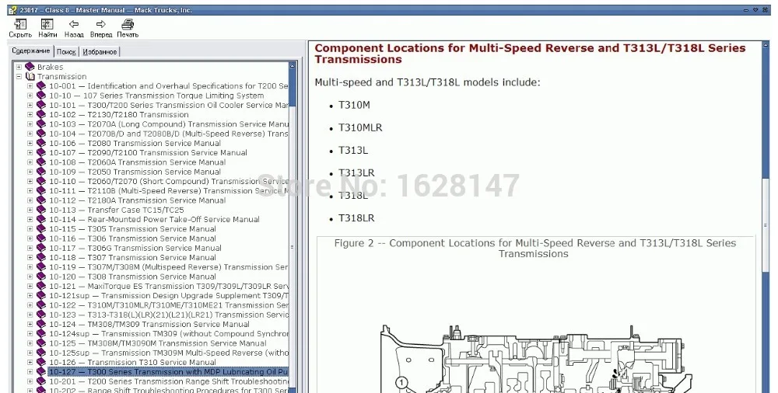This screenshot has height=393, width=778.
Task: Click the Hide (Скрыть) toolbar icon
Action: click(x=20, y=25)
